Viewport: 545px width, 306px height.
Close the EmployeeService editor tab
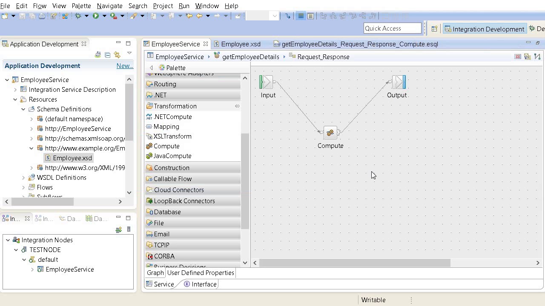click(x=206, y=44)
